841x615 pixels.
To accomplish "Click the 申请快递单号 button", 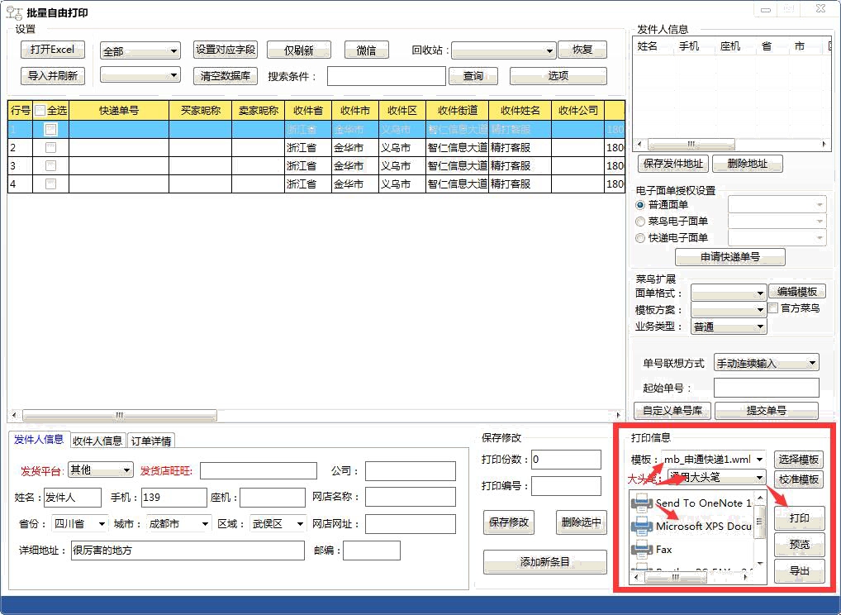I will tap(729, 257).
